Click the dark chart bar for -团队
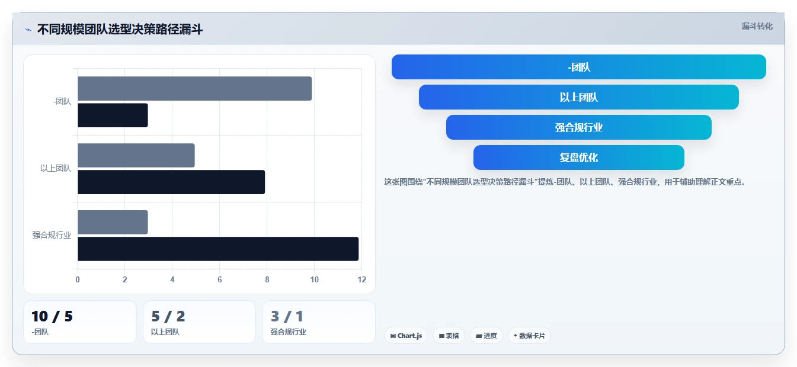 coord(113,115)
